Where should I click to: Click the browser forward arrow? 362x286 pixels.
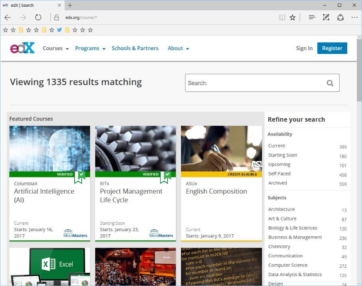(x=23, y=18)
